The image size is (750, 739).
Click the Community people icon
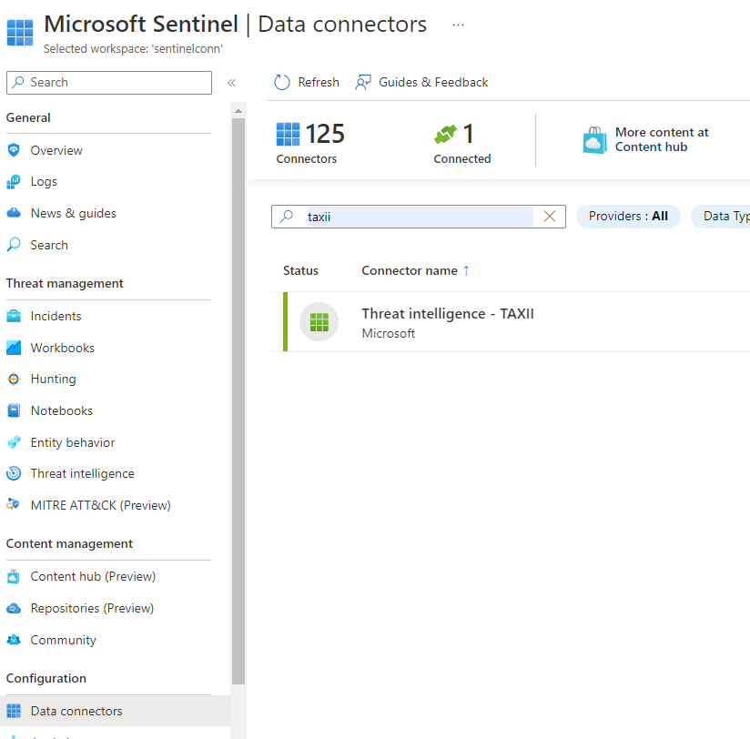[x=14, y=640]
